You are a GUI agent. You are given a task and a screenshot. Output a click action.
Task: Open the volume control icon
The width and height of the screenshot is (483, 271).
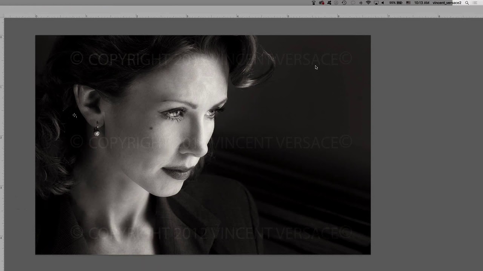(x=383, y=3)
